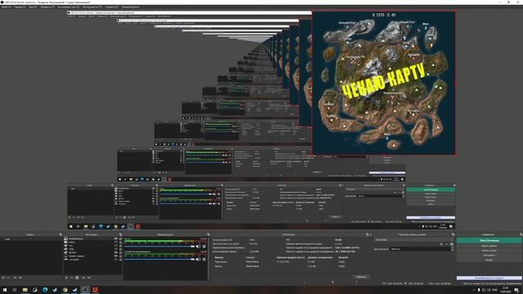Image resolution: width=523 pixels, height=294 pixels.
Task: Show hidden system tray icons
Action: (474, 290)
